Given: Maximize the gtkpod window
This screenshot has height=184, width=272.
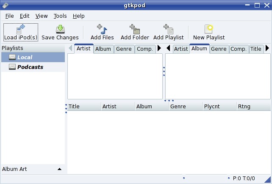Looking at the screenshot, I should point(257,5).
